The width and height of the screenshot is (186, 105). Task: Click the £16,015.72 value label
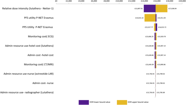point(162,27)
